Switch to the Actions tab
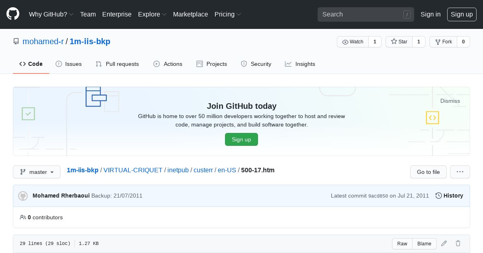Image resolution: width=483 pixels, height=253 pixels. click(168, 64)
